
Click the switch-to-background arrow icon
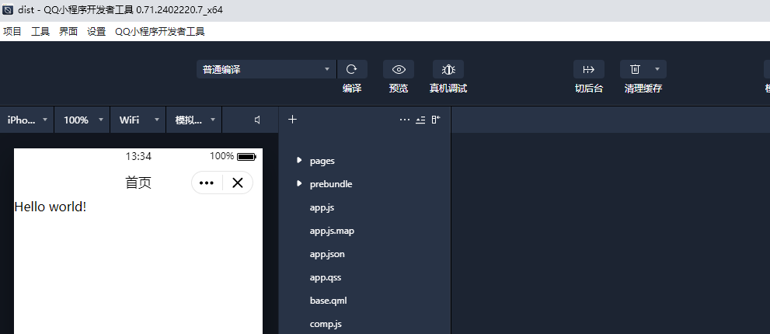tap(588, 69)
